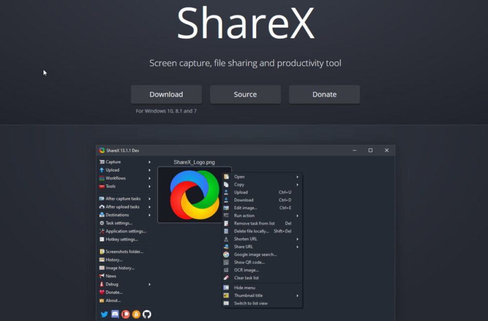Click the News megaphone icon
Image resolution: width=488 pixels, height=321 pixels.
102,276
